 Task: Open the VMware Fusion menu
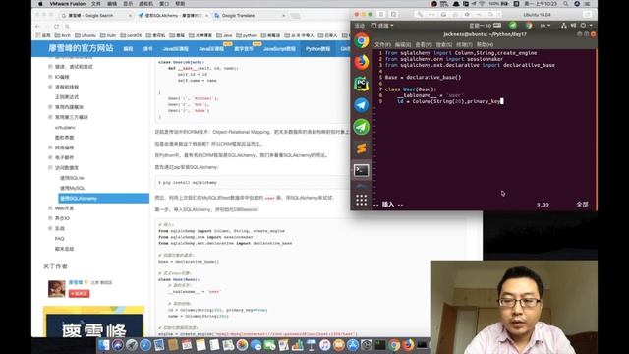pyautogui.click(x=68, y=4)
